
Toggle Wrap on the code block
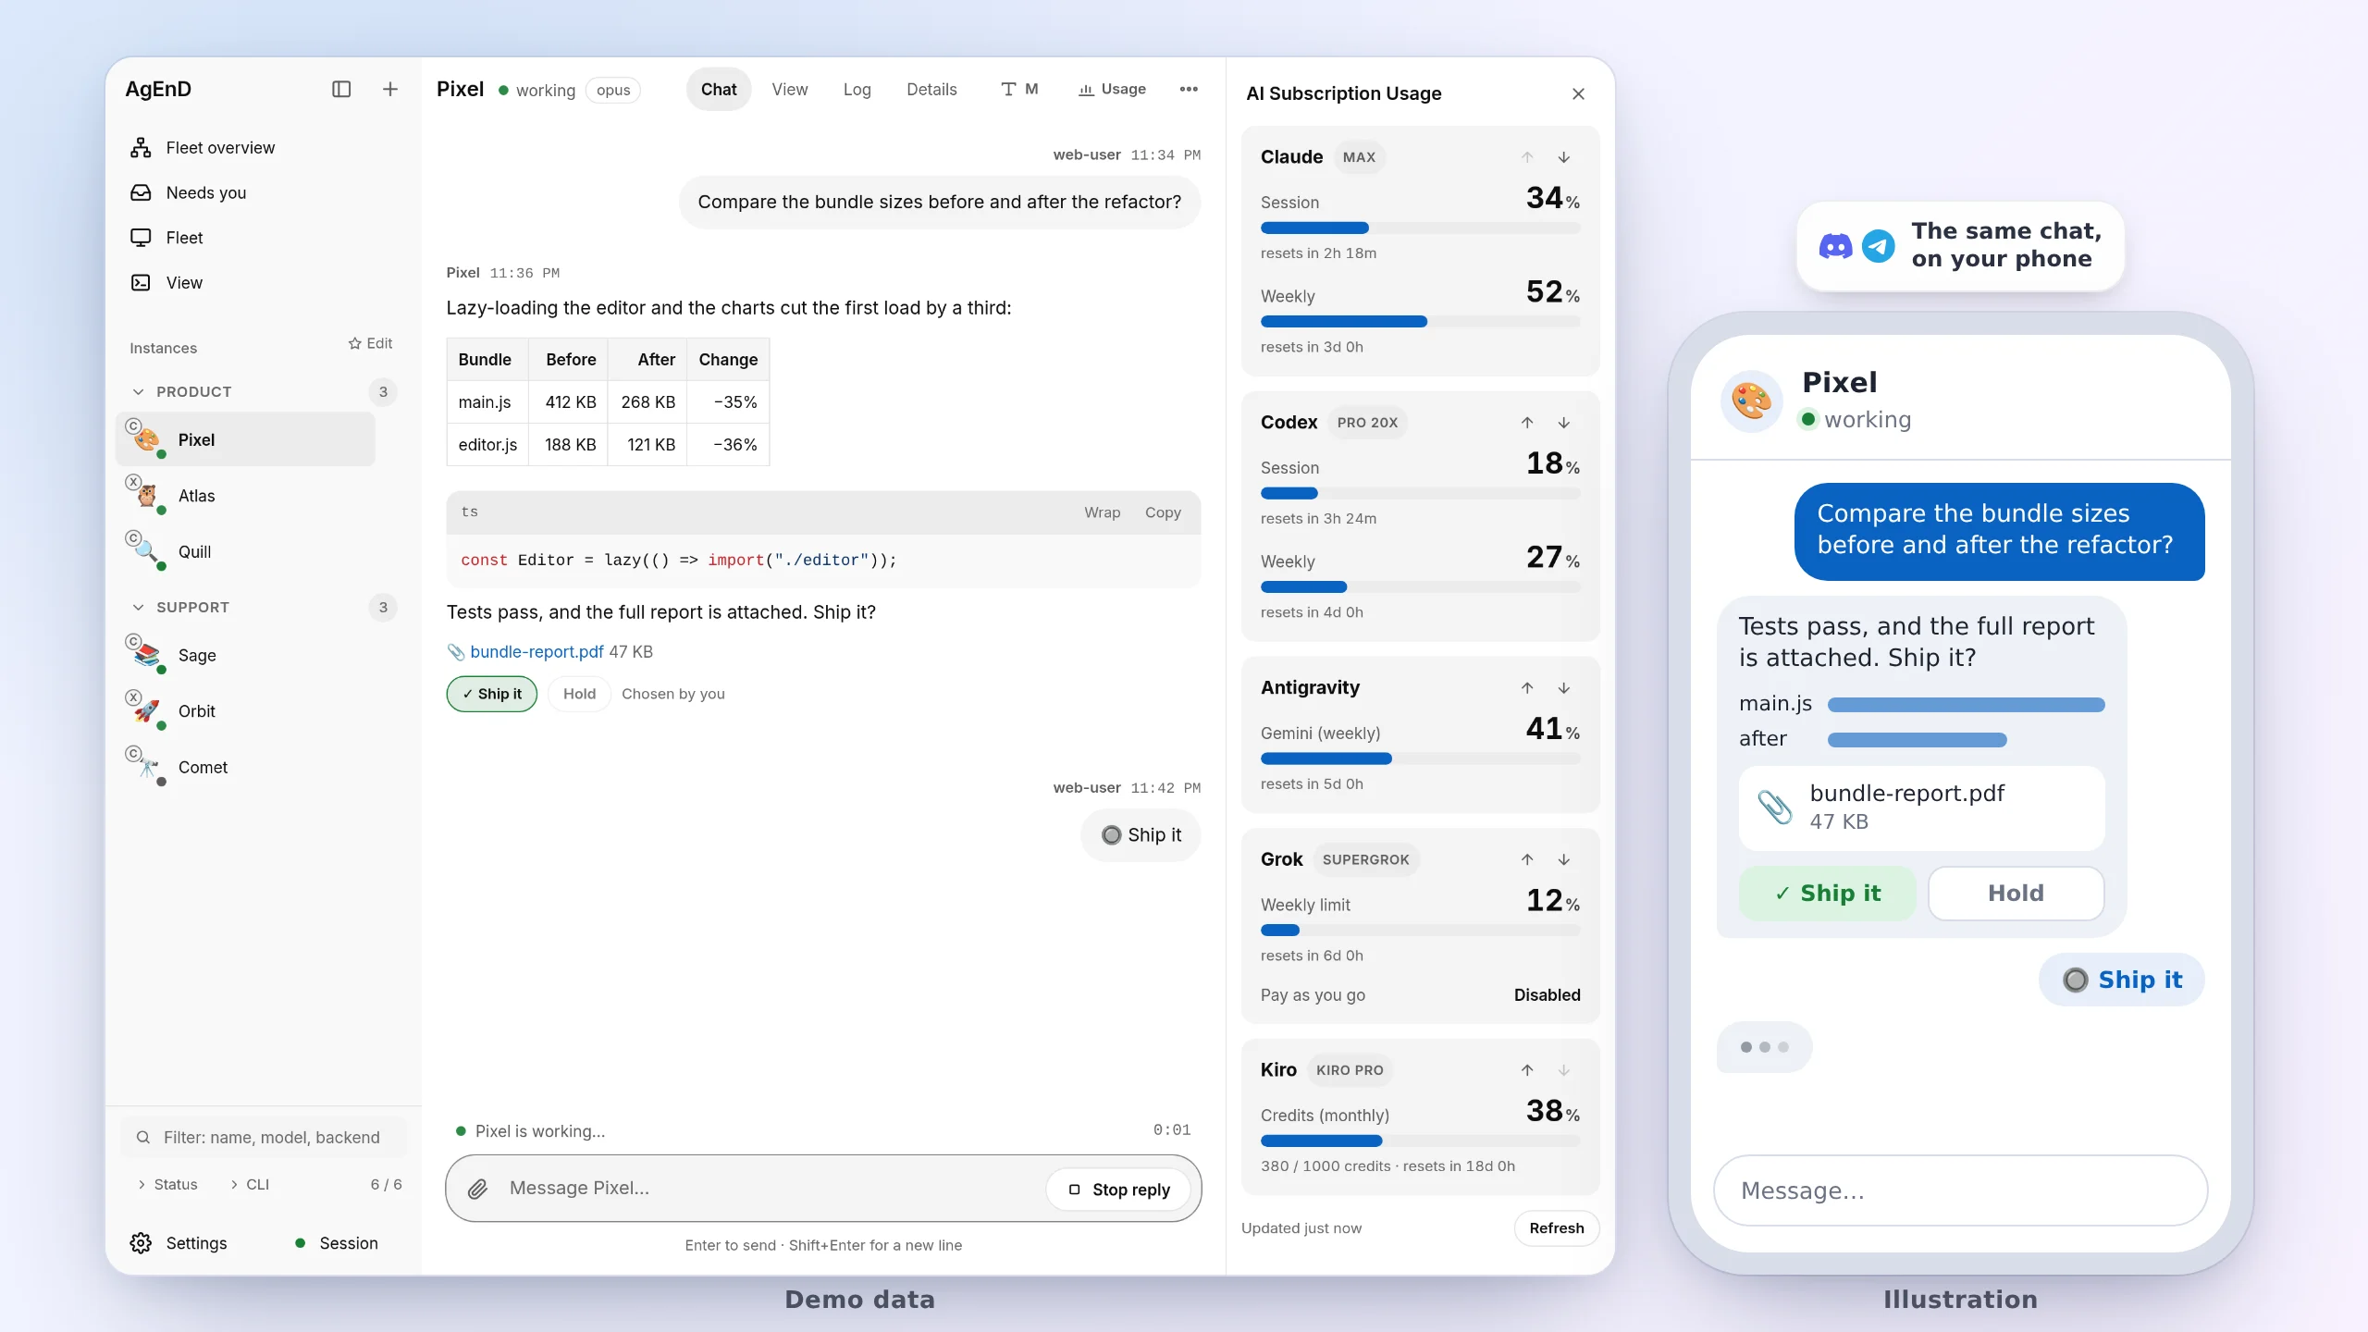click(x=1102, y=512)
